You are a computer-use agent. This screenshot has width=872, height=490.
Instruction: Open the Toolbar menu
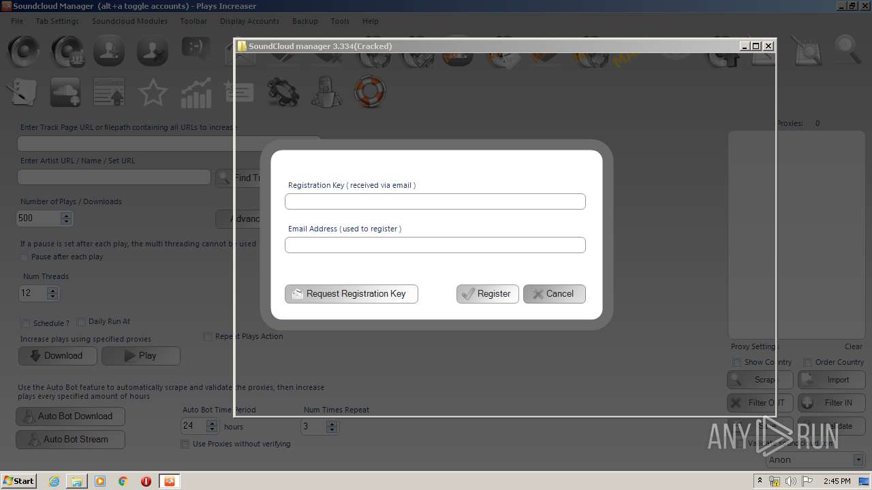pyautogui.click(x=193, y=21)
